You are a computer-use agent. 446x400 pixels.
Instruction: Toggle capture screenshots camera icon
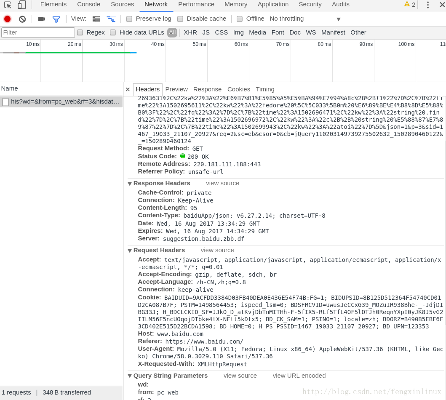tap(42, 19)
